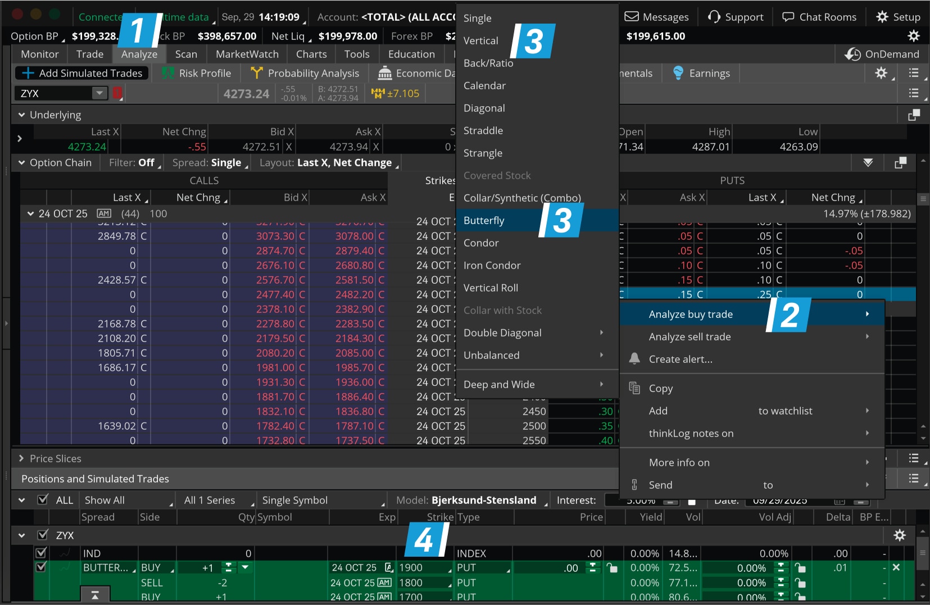
Task: Open the ZYX symbol dropdown
Action: 100,93
